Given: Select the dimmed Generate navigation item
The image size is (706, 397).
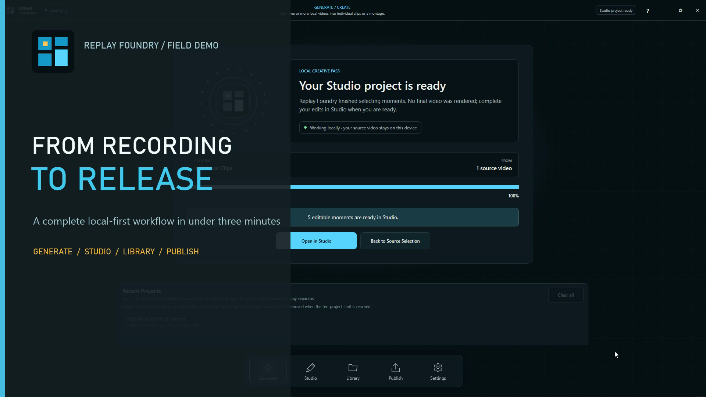Looking at the screenshot, I should (268, 371).
